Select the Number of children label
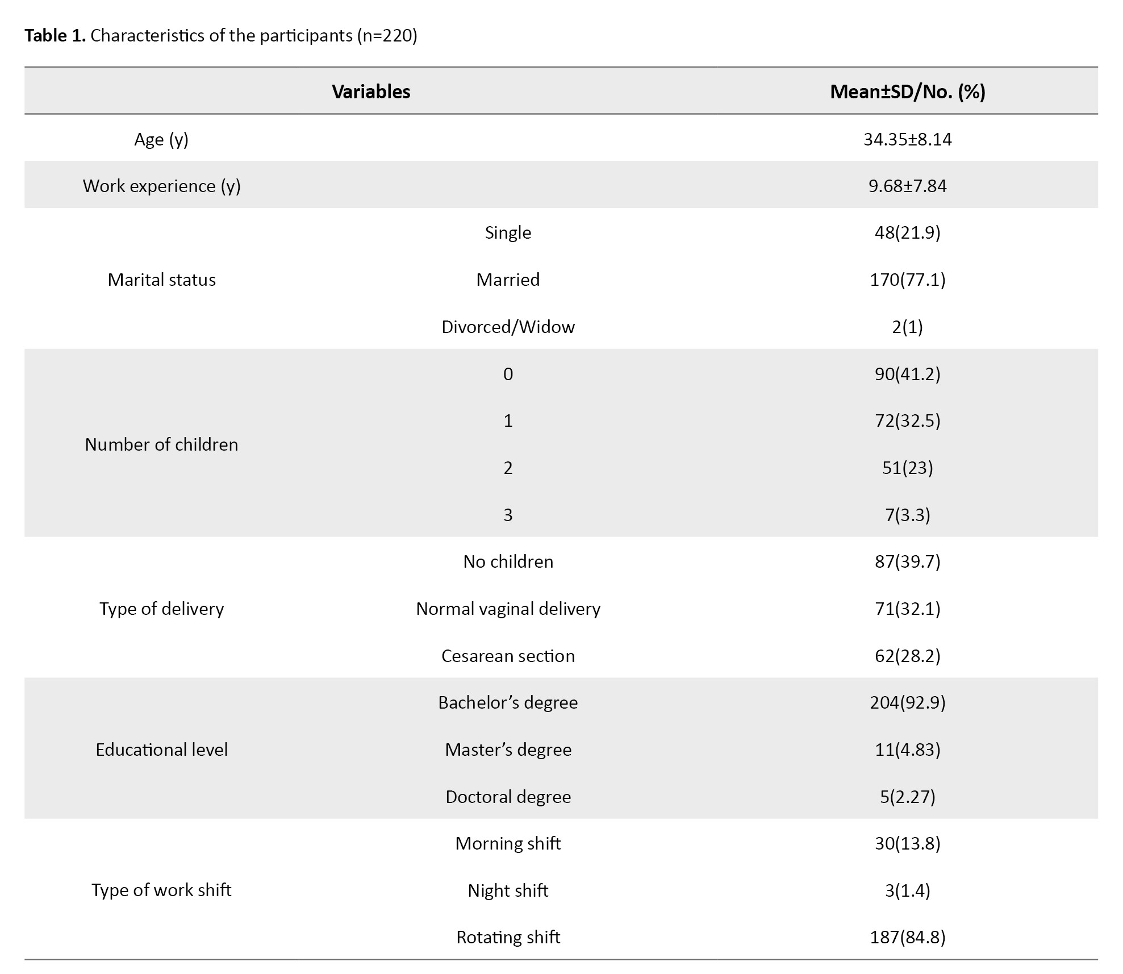The image size is (1123, 974). (161, 444)
